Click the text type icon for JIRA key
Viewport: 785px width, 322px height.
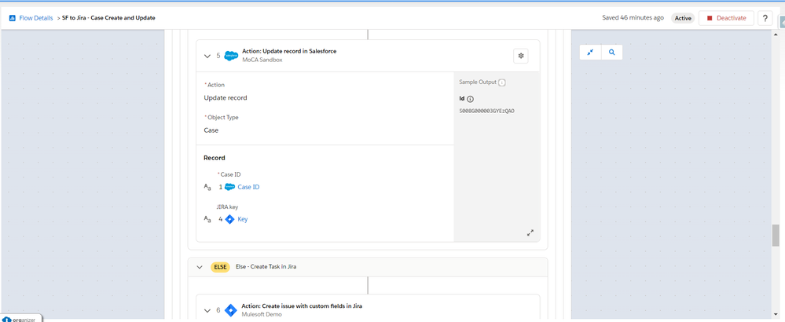(x=207, y=219)
